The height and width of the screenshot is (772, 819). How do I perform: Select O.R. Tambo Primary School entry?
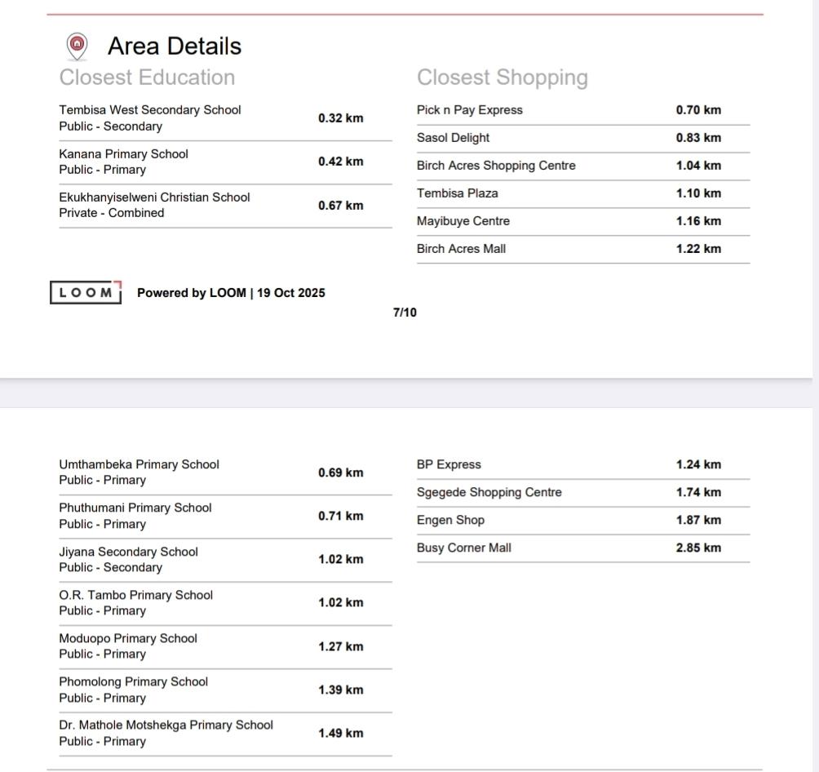[135, 596]
